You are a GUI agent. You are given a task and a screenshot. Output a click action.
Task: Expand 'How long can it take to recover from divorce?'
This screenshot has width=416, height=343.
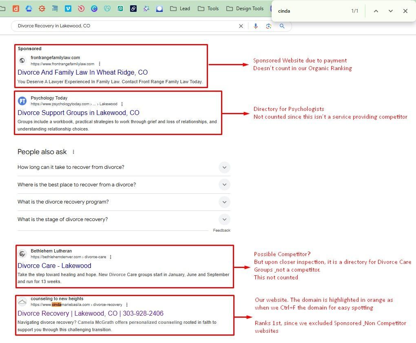point(124,167)
